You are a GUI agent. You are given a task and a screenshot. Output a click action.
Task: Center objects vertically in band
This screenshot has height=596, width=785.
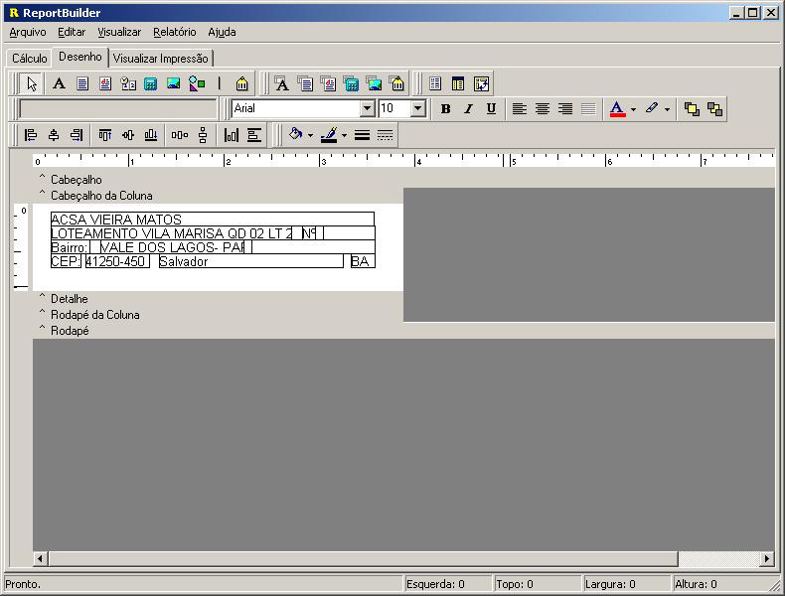click(x=254, y=135)
